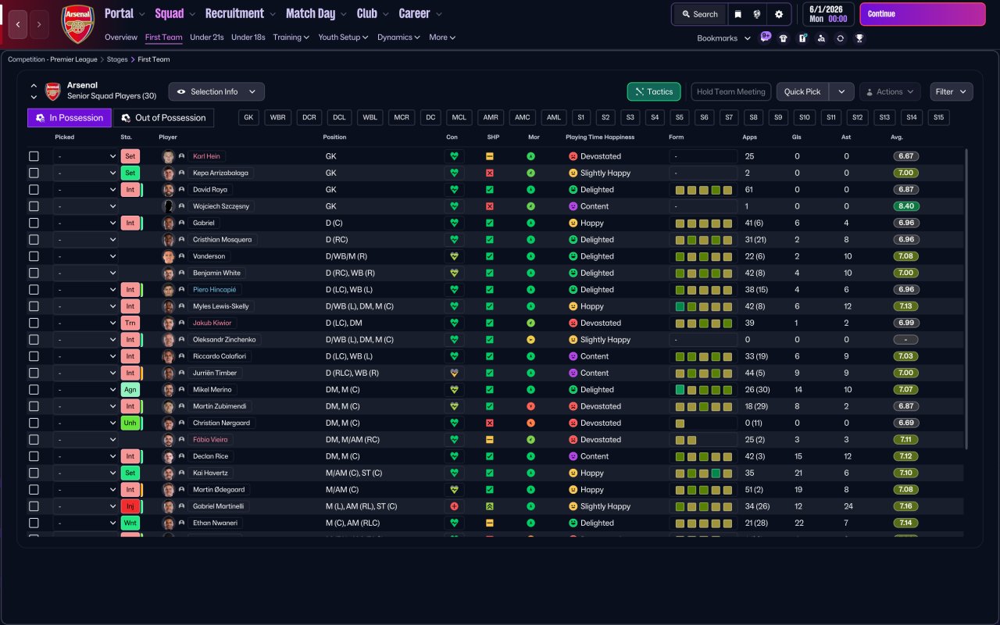1000x625 pixels.
Task: Open the messages icon with 9+ badge
Action: tap(765, 37)
